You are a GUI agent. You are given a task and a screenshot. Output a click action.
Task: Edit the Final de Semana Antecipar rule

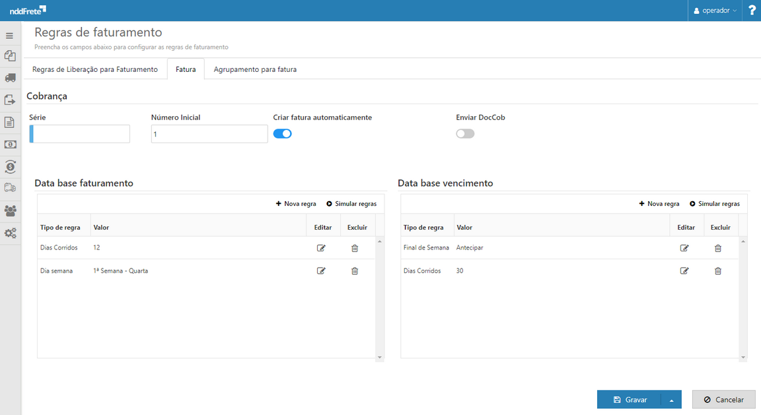coord(684,248)
